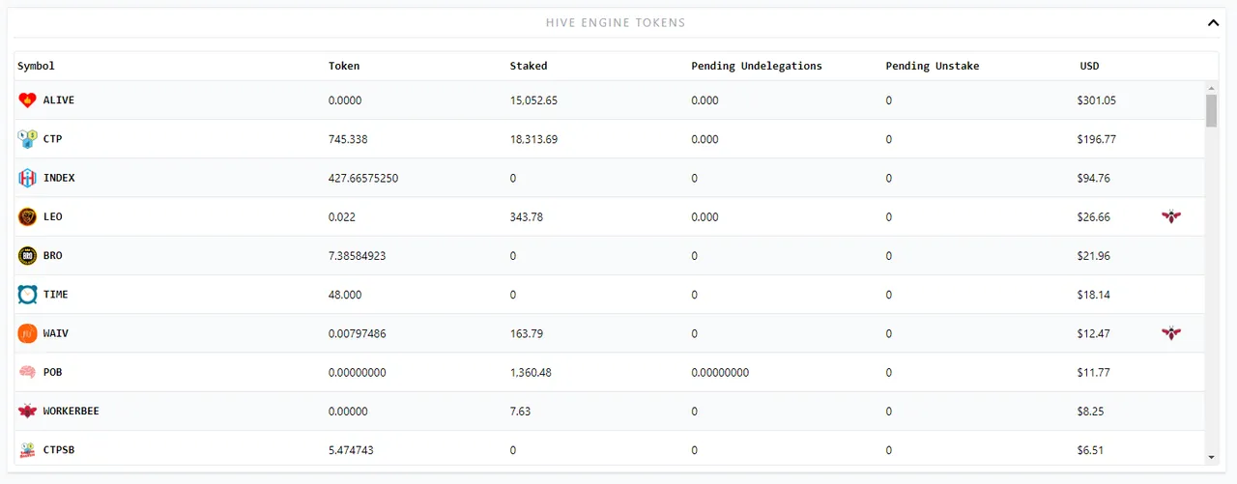Click the scrollbar down arrow
Viewport: 1237px width, 484px height.
[x=1211, y=457]
